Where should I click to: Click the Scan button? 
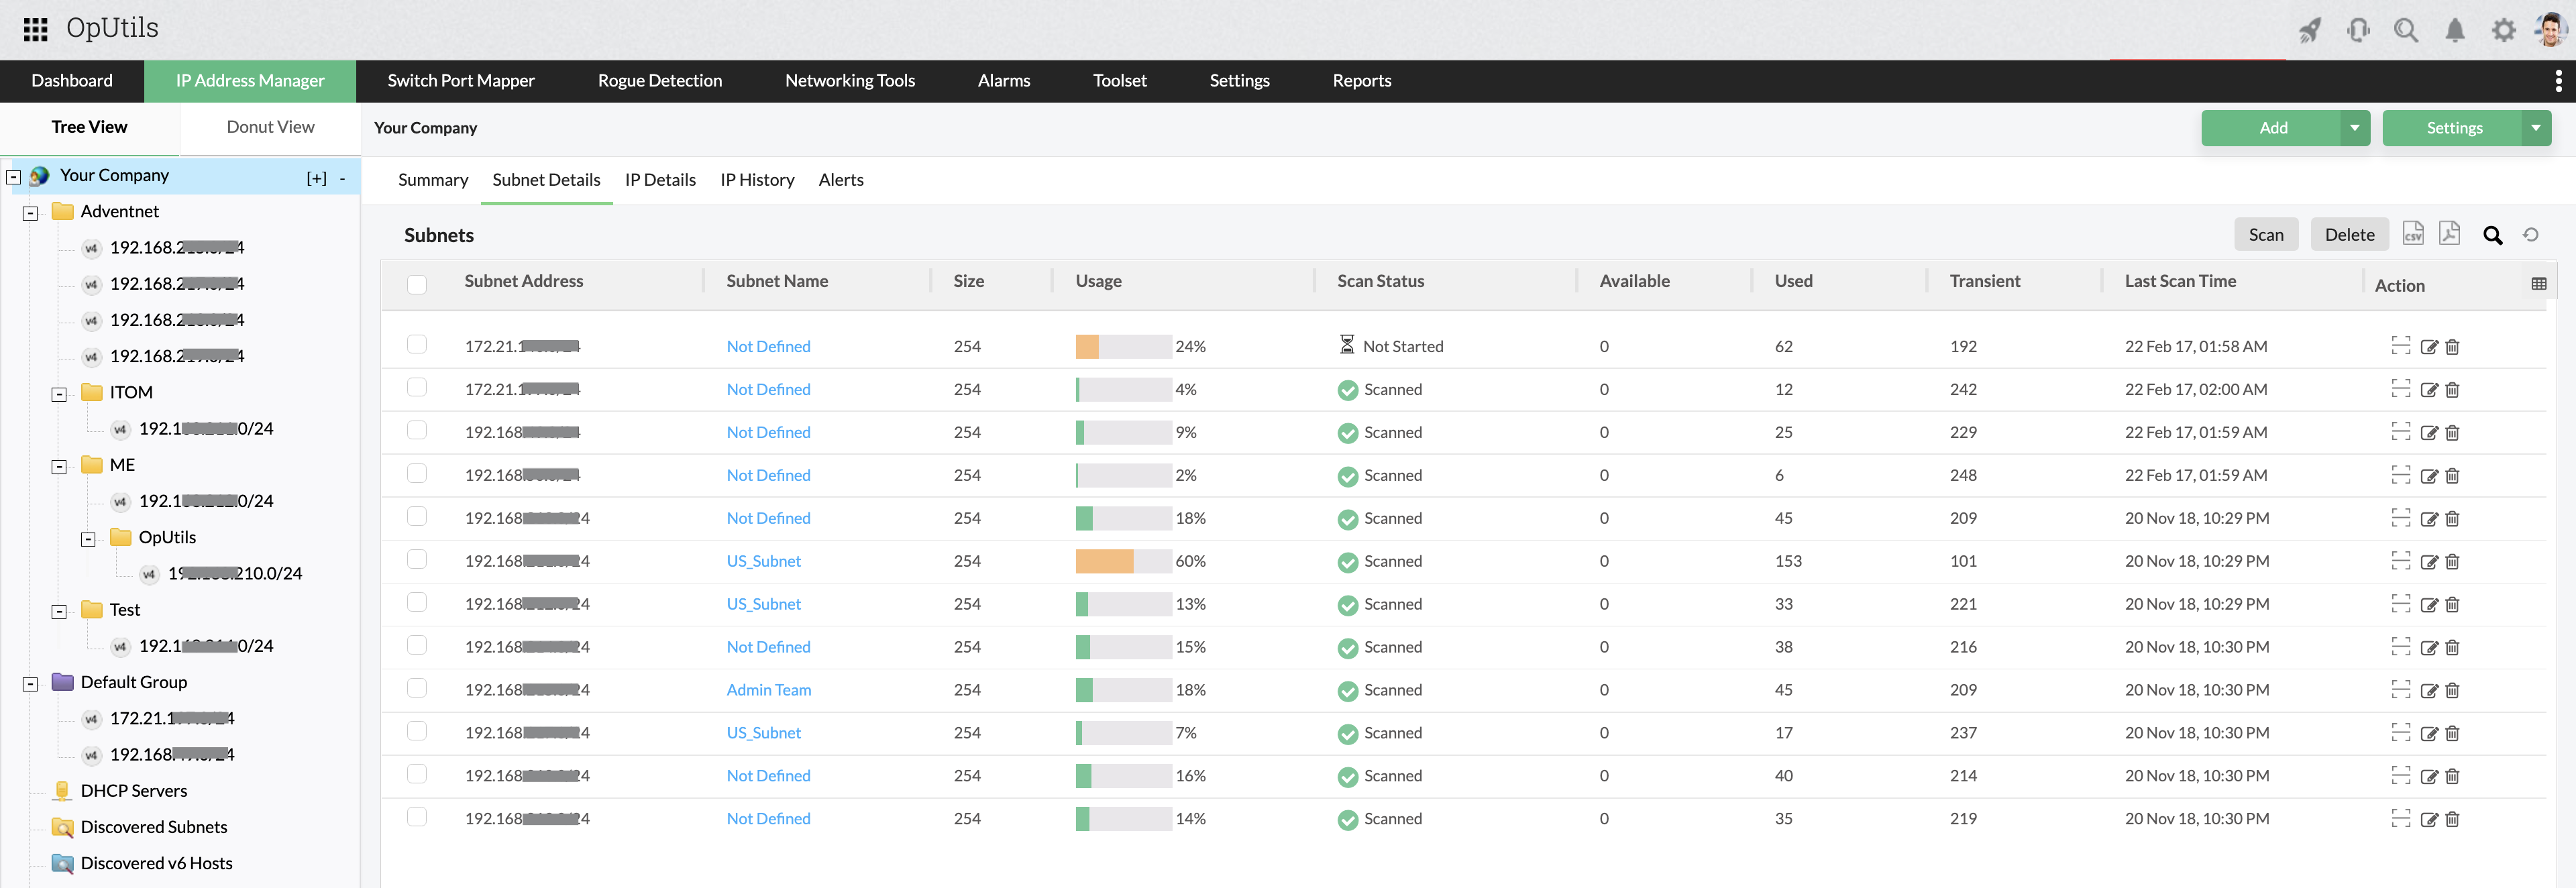tap(2265, 235)
